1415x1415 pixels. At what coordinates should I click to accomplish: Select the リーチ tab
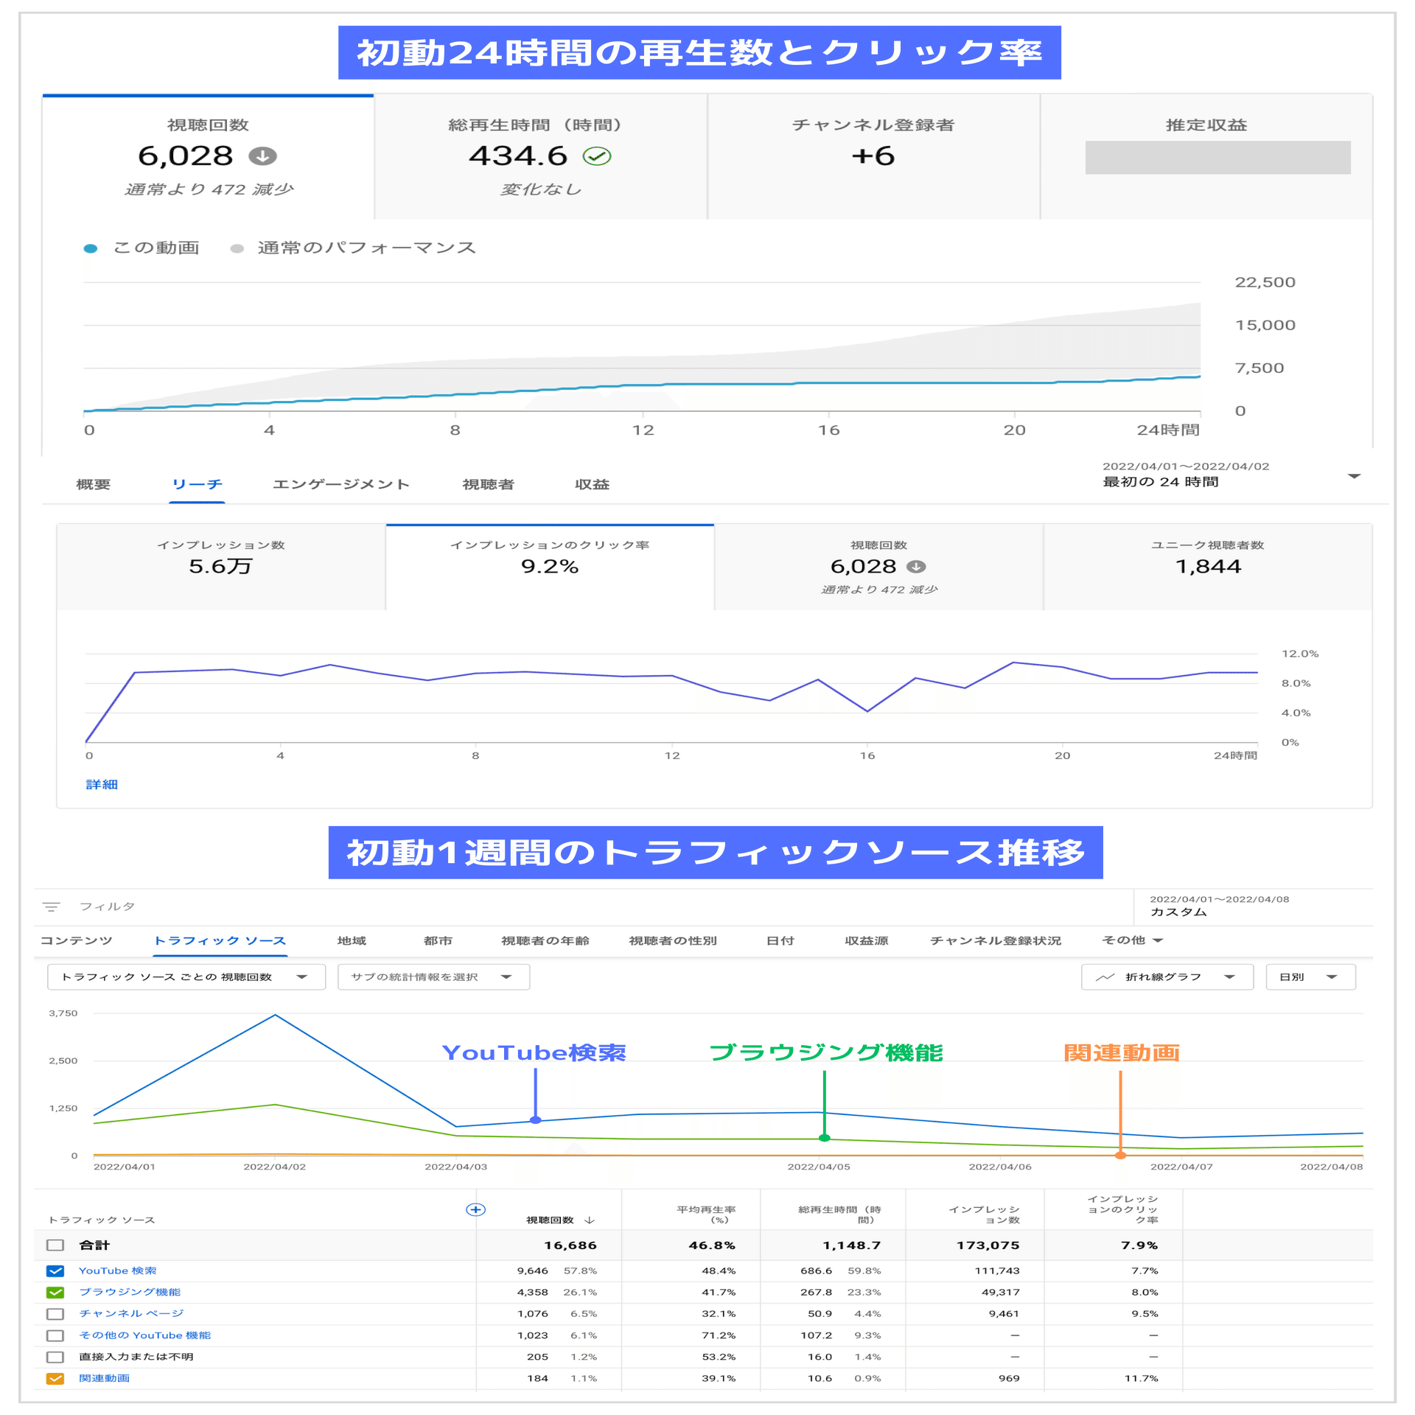pyautogui.click(x=197, y=484)
